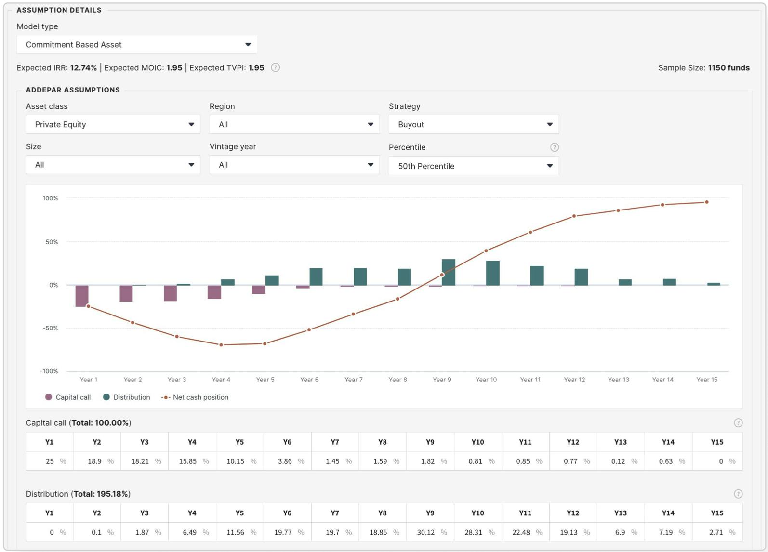Click Year 9 net cash position point
This screenshot has height=552, width=768.
(442, 275)
